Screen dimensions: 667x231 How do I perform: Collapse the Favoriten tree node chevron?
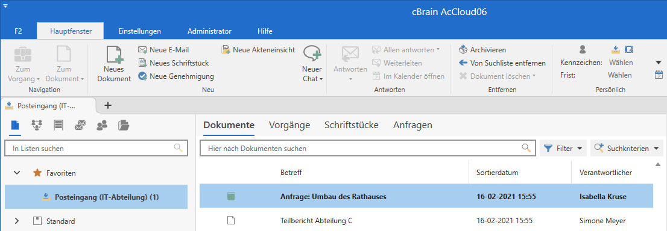click(x=17, y=173)
